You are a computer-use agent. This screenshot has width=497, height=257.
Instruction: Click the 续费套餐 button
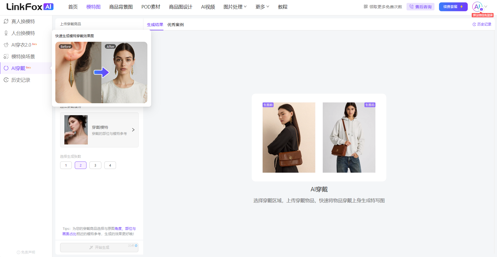[453, 7]
